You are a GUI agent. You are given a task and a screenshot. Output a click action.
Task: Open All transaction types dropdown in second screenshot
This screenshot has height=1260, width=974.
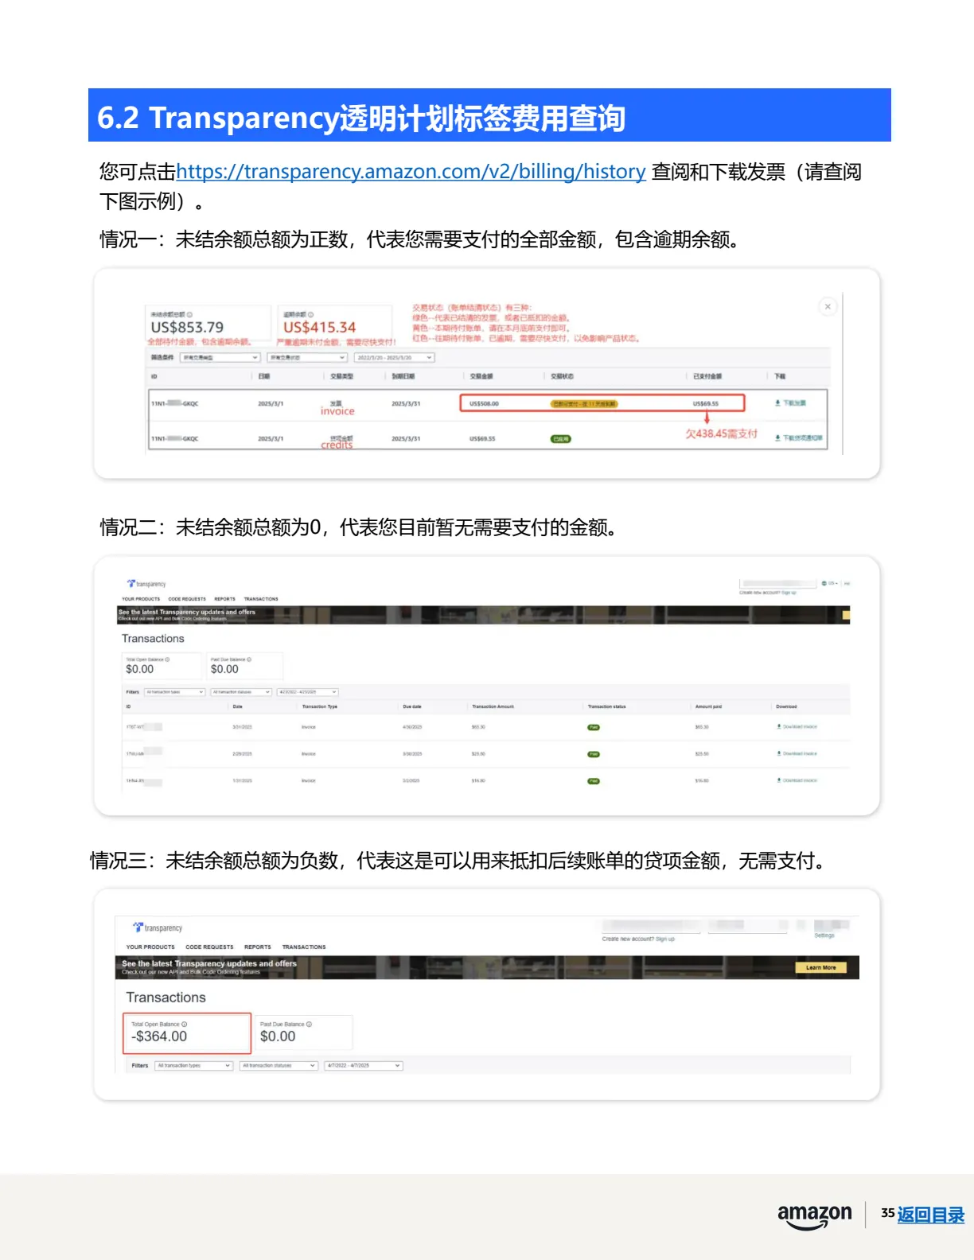click(175, 692)
